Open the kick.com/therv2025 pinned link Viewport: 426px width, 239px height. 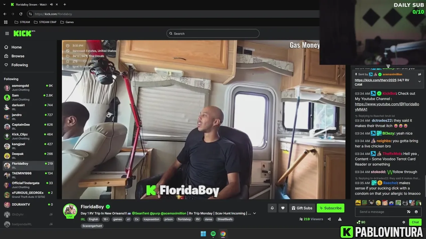[x=375, y=80]
